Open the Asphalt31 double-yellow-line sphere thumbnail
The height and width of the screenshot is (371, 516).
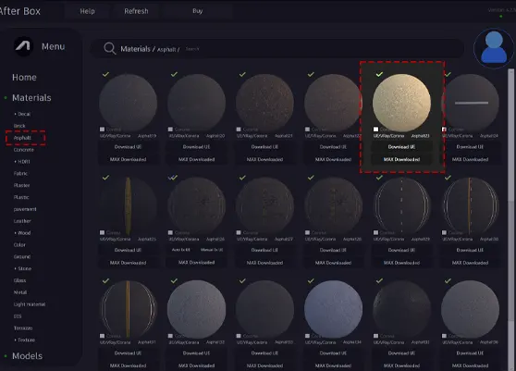tap(128, 309)
